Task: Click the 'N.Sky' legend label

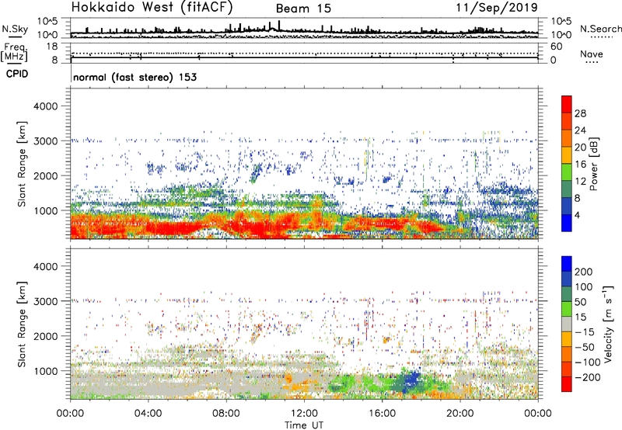Action: tap(15, 29)
